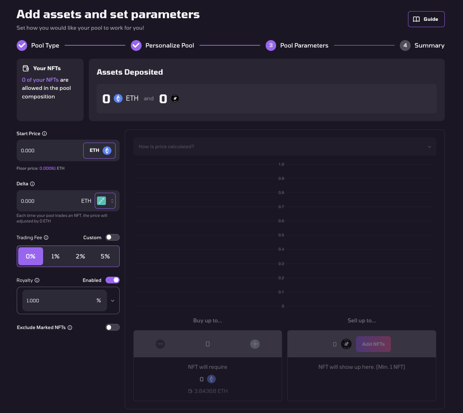This screenshot has width=463, height=413.
Task: Disable the Royalty Enabled toggle
Action: point(112,280)
